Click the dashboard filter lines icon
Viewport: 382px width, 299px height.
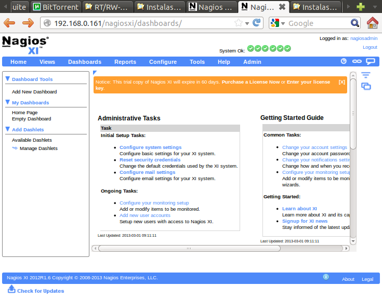tap(366, 75)
